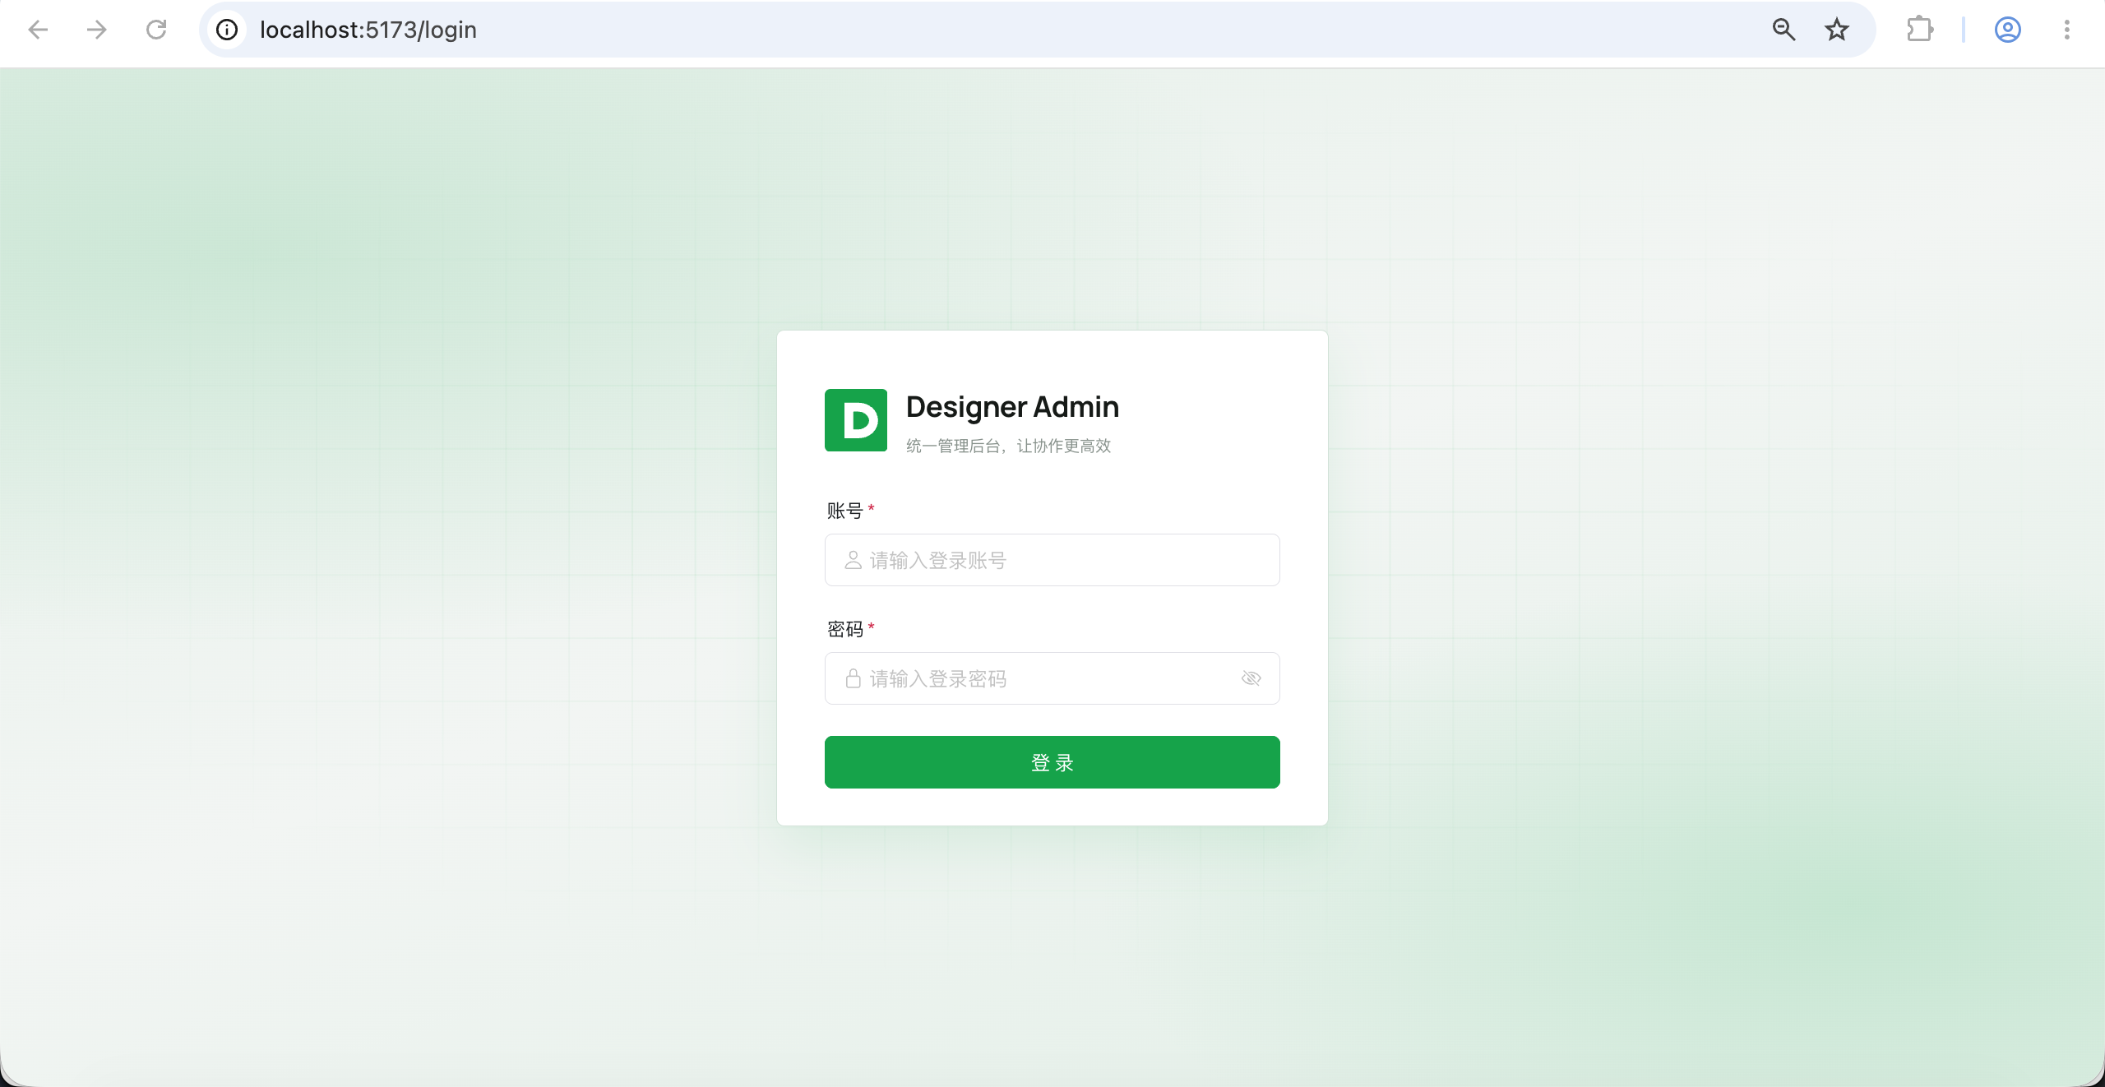Image resolution: width=2105 pixels, height=1087 pixels.
Task: Click the user icon in account field
Action: click(x=854, y=560)
